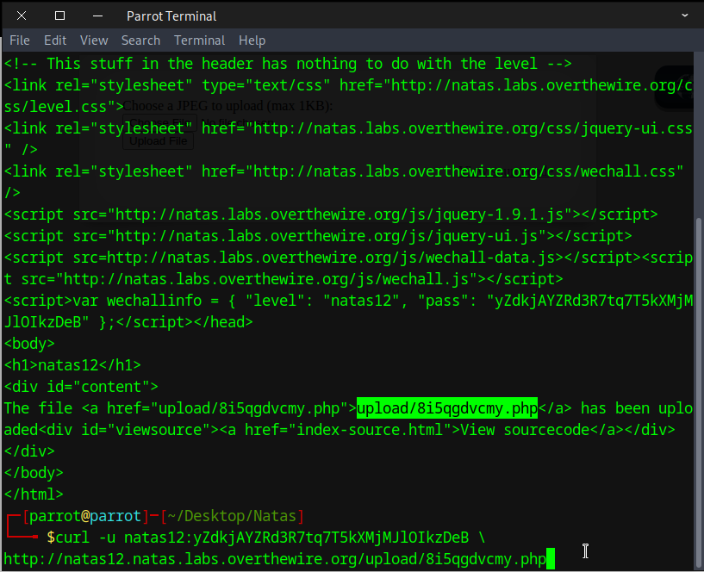Click the jquery-ui.js script URL
The height and width of the screenshot is (572, 704).
coord(327,235)
